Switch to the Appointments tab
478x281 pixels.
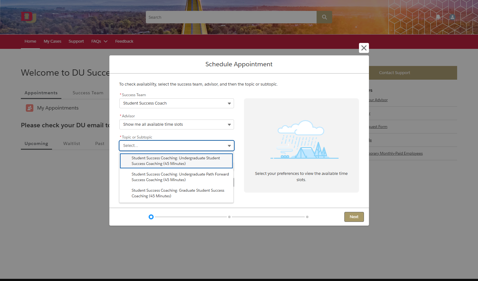[41, 93]
